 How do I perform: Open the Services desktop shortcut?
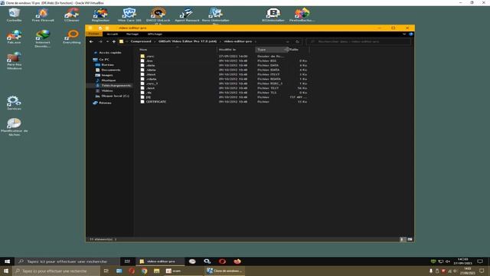[x=14, y=103]
